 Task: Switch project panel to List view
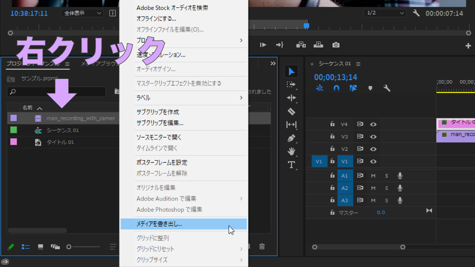pos(26,247)
